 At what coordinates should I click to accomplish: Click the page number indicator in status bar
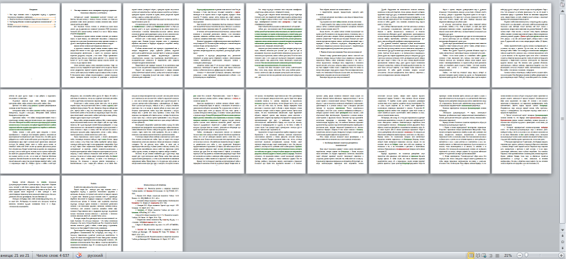[x=14, y=255]
